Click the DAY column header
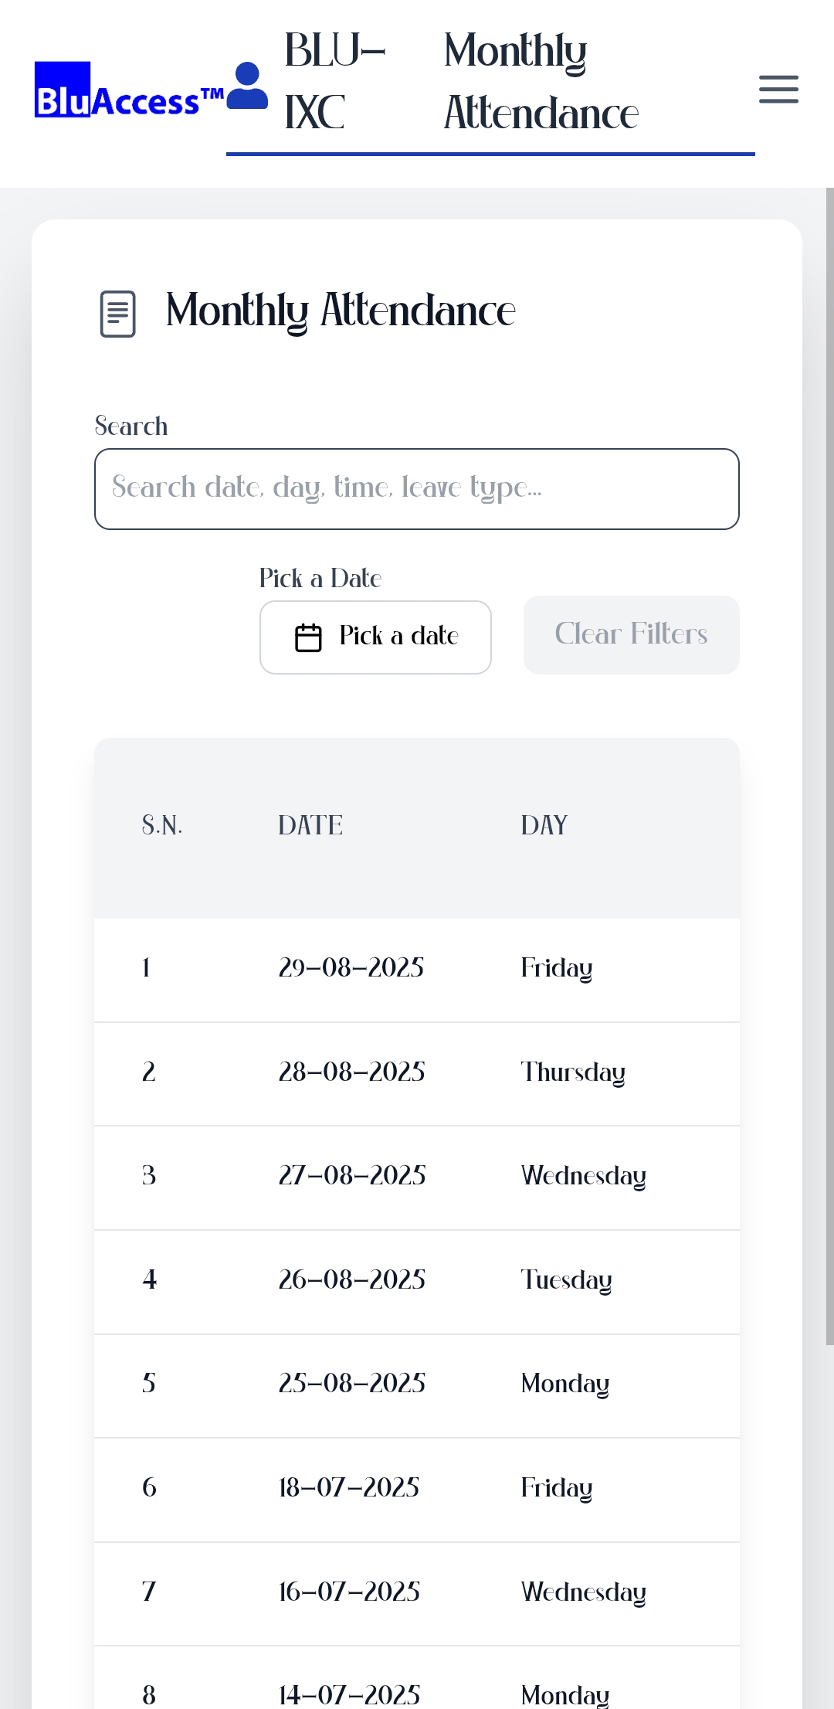The width and height of the screenshot is (834, 1709). 544,826
